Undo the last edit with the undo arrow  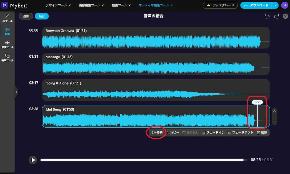click(x=267, y=16)
